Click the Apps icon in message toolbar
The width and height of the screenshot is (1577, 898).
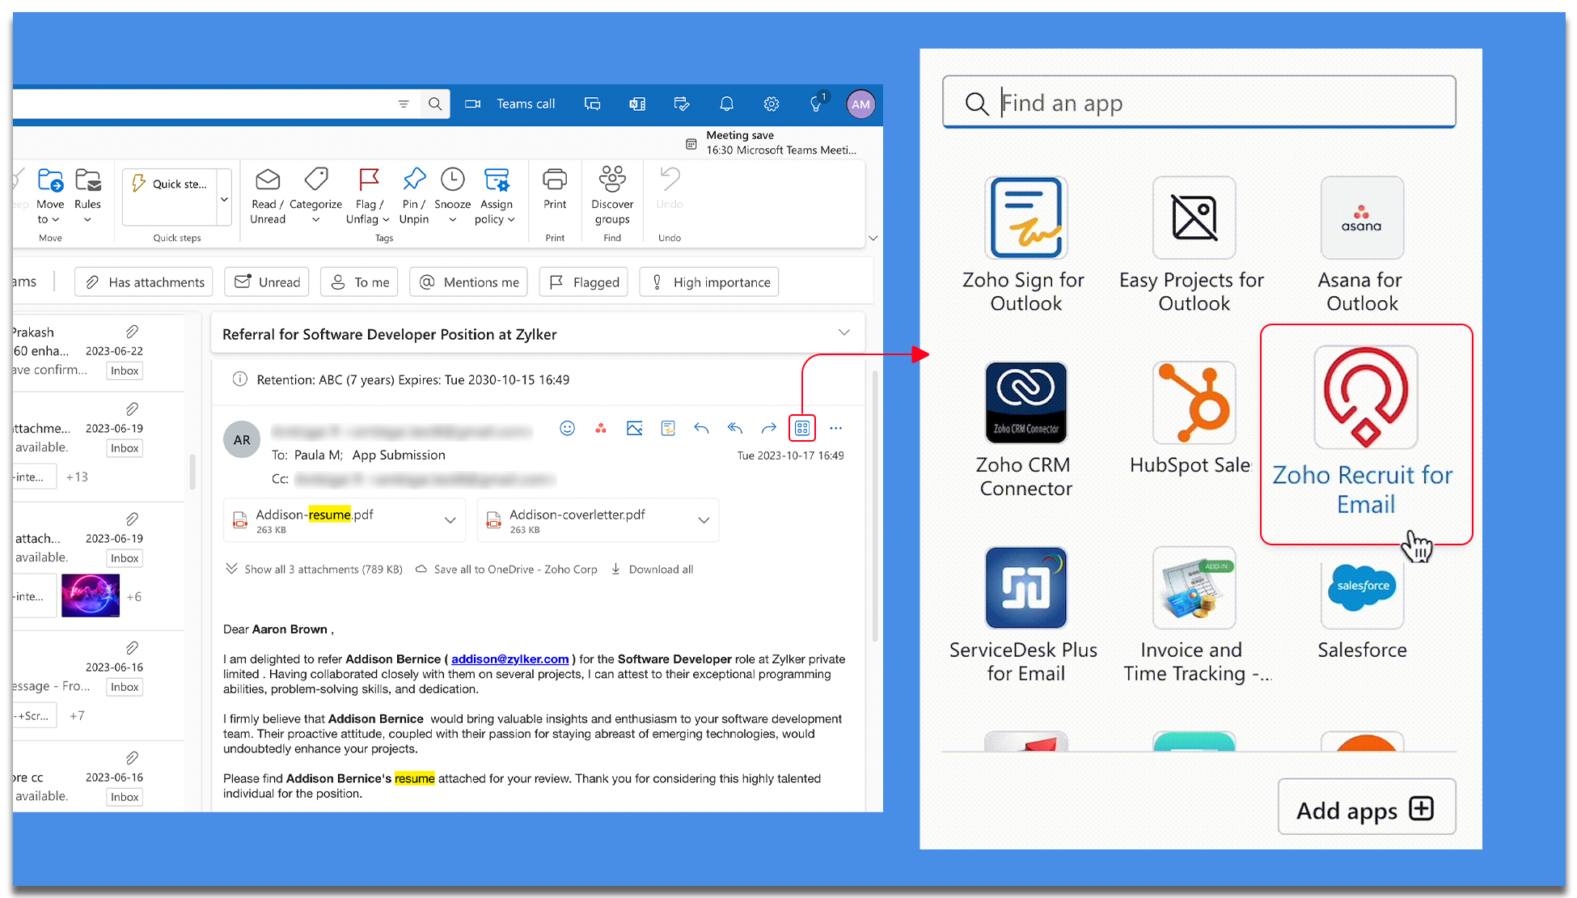pyautogui.click(x=801, y=428)
